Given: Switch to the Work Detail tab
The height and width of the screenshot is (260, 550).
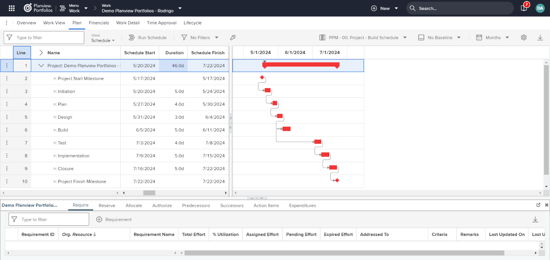Looking at the screenshot, I should [x=128, y=23].
